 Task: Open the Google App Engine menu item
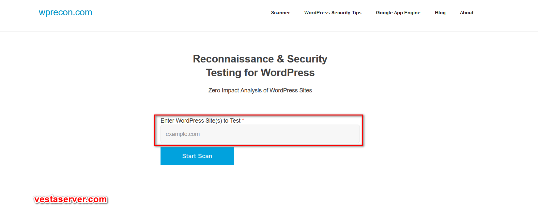[398, 13]
